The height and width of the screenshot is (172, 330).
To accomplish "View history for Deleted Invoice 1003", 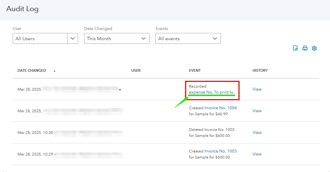I will pyautogui.click(x=257, y=132).
